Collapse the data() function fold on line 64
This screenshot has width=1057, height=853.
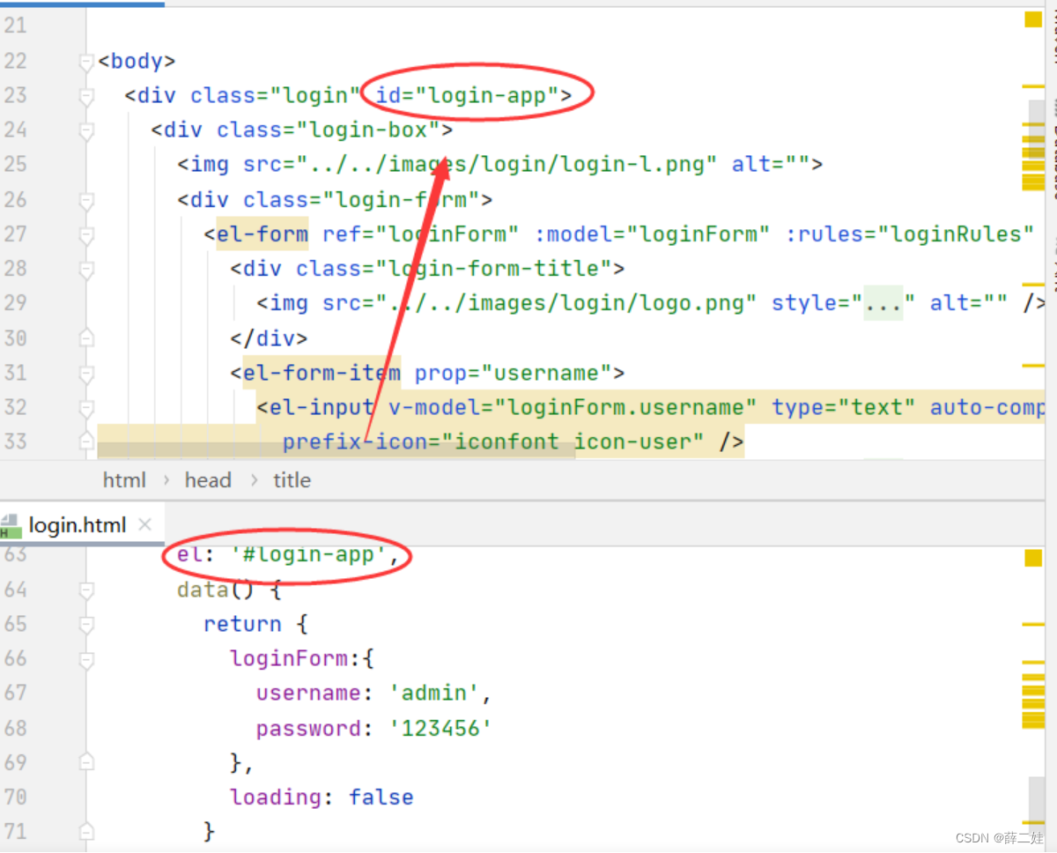coord(86,590)
